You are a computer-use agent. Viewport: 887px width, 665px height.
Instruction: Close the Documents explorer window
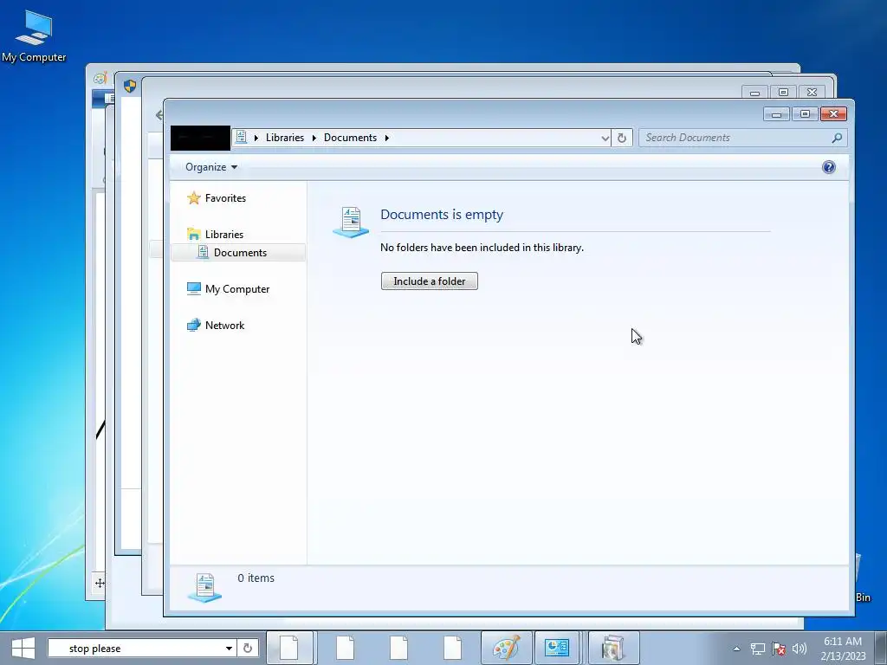click(833, 114)
